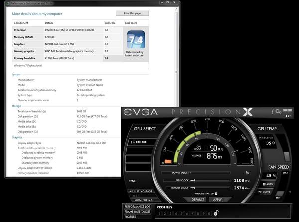Click the Performance Information window vertical scrollbar
This screenshot has height=222, width=299.
[x=176, y=57]
